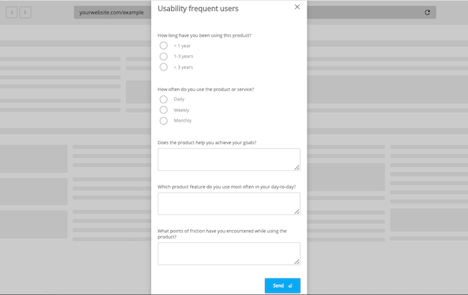The image size is (468, 295).
Task: Click 'What points of friction' question text
Action: [222, 234]
